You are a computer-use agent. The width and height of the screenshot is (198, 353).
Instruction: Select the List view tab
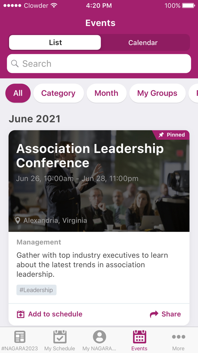click(55, 42)
